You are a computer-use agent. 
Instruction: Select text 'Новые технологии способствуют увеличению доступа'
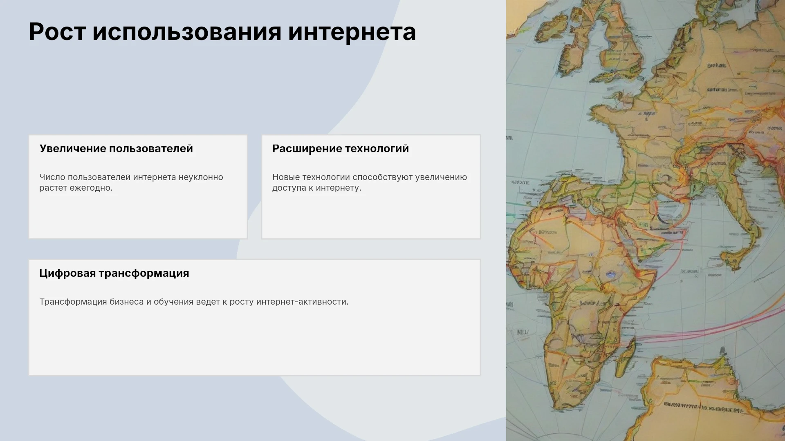pyautogui.click(x=370, y=183)
